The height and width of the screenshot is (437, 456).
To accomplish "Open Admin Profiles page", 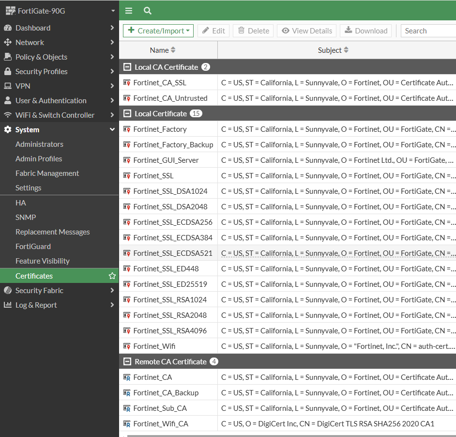I will tap(39, 159).
